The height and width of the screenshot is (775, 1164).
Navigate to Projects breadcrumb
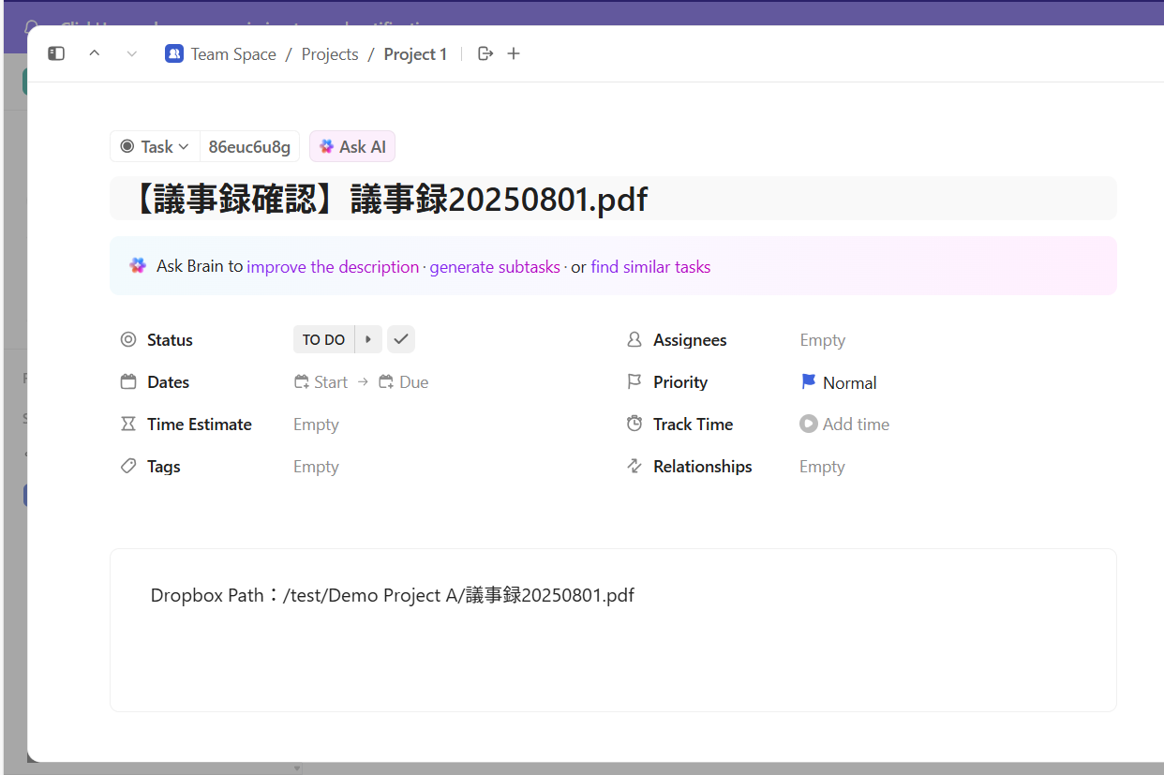tap(330, 54)
